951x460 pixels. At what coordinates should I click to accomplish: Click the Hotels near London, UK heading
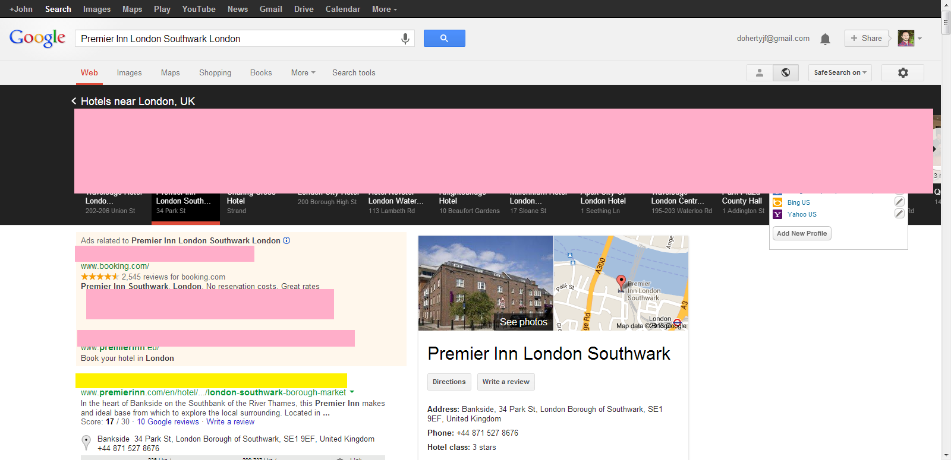coord(138,101)
